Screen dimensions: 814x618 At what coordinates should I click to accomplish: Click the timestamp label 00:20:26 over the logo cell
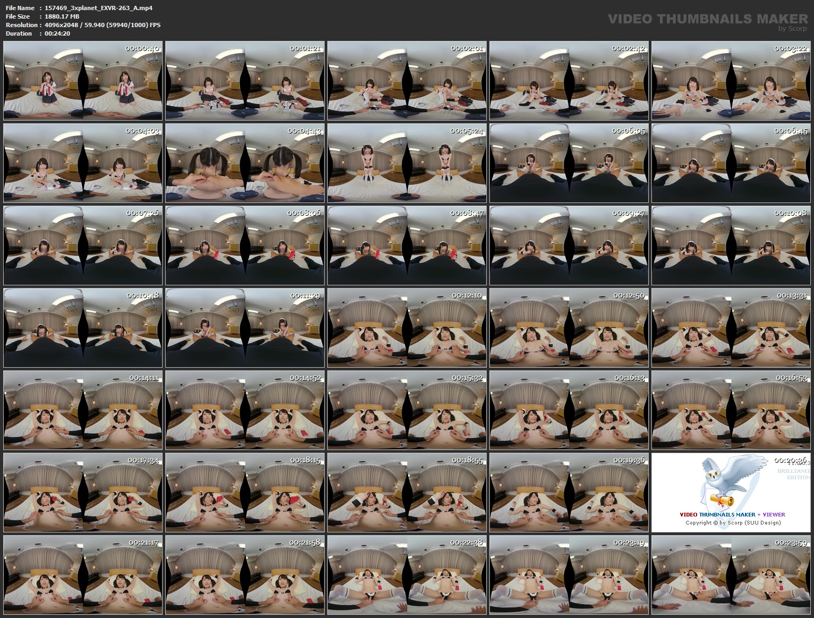[789, 462]
